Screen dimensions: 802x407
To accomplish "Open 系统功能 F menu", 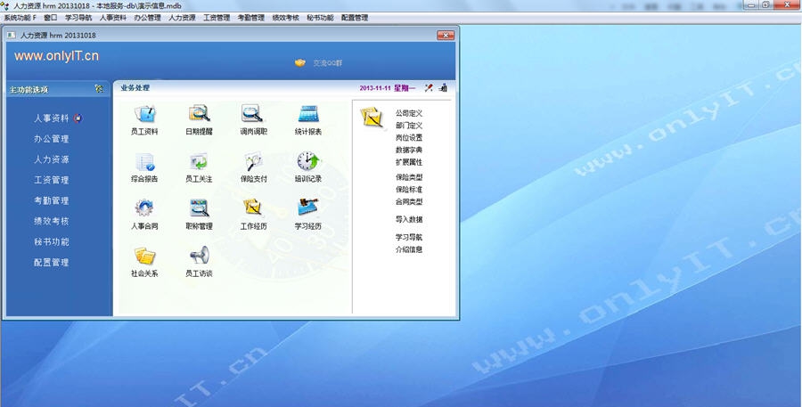I will (x=20, y=18).
